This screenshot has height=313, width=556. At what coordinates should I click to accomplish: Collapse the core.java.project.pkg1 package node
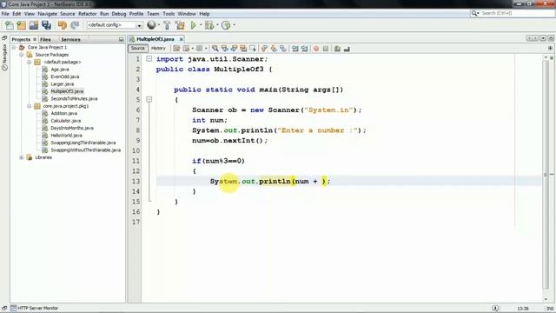click(x=30, y=106)
